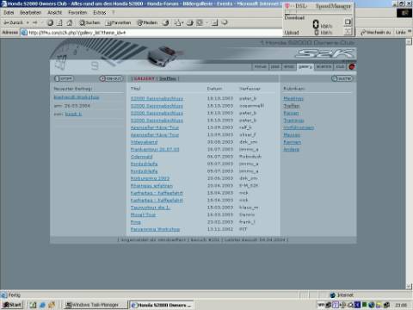
Task: Open the Meetings rubric link
Action: click(x=293, y=98)
